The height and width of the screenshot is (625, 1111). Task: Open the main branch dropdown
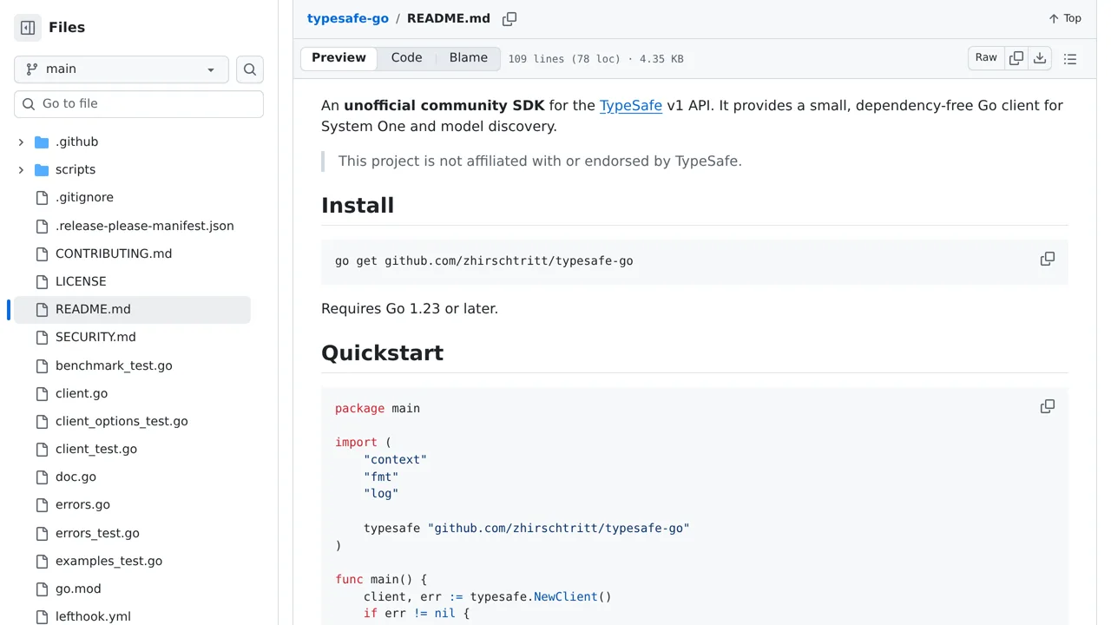click(x=122, y=69)
